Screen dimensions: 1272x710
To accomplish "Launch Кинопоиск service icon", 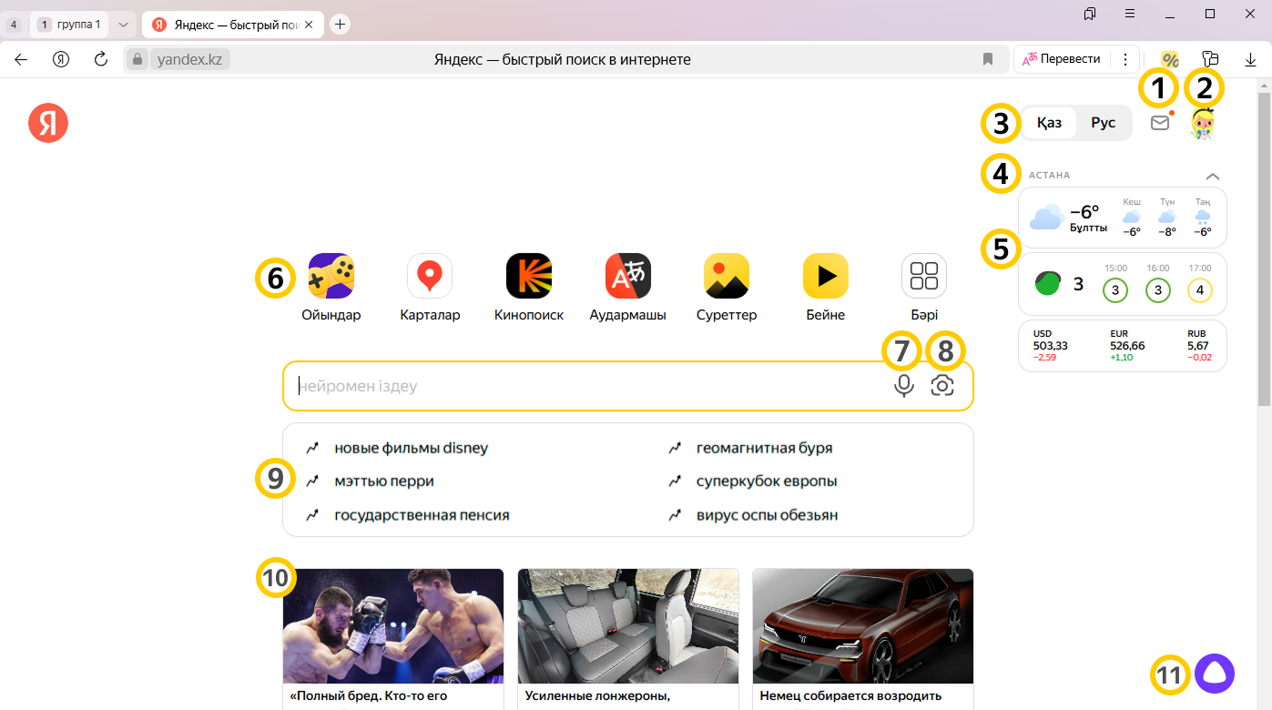I will 529,276.
